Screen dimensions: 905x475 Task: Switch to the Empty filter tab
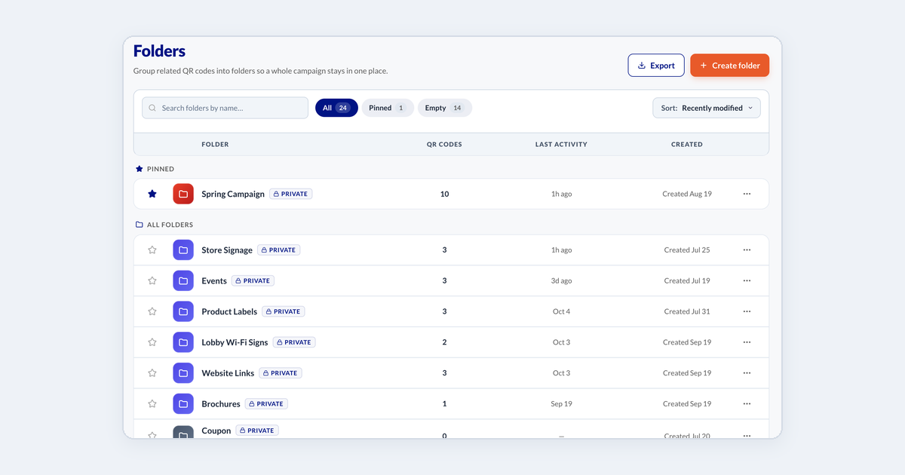(x=445, y=108)
